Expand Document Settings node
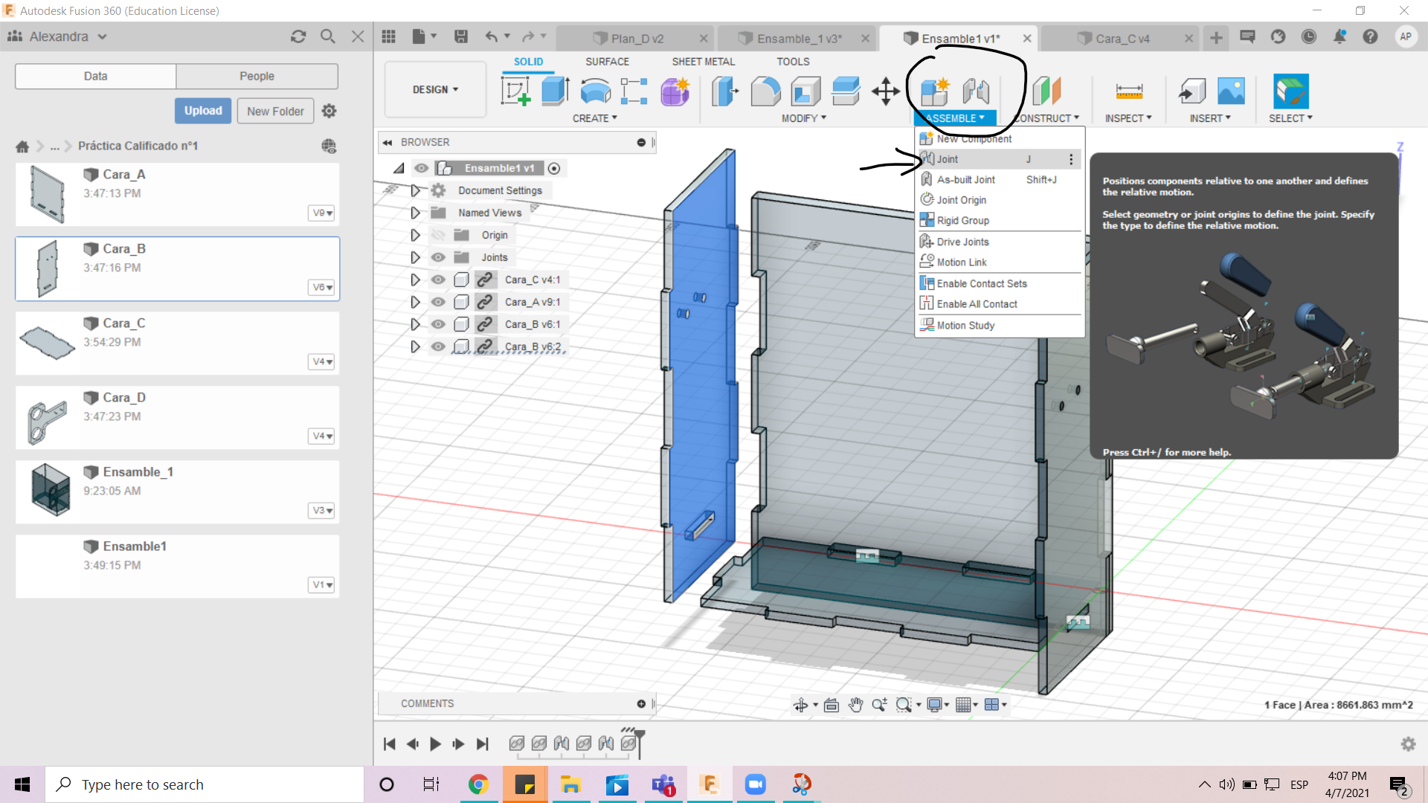 tap(415, 190)
